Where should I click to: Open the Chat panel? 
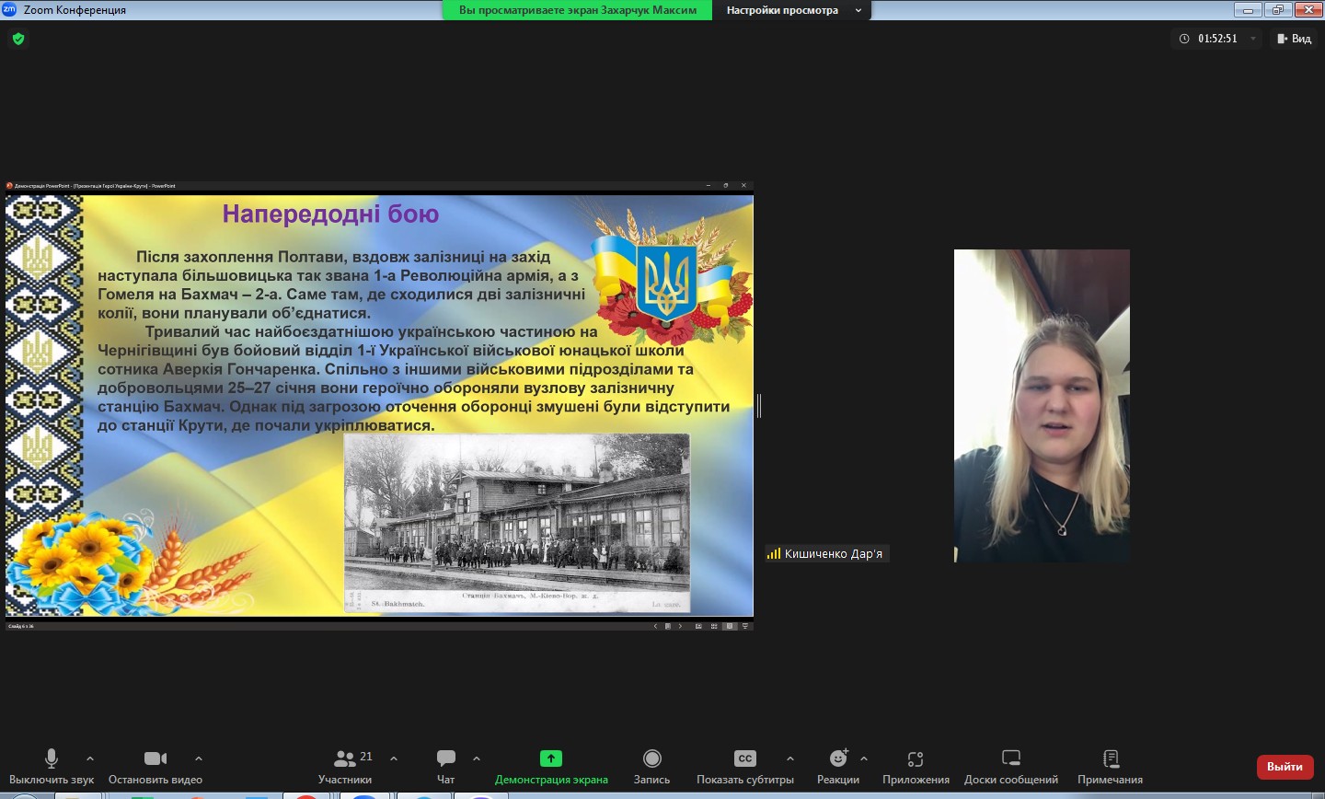[446, 758]
